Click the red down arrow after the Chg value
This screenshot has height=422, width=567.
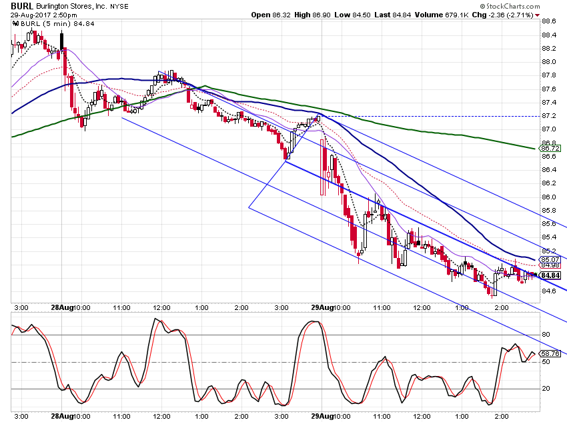[538, 15]
